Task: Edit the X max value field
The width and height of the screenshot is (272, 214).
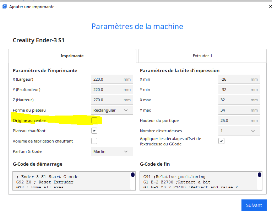Action: tap(239, 100)
